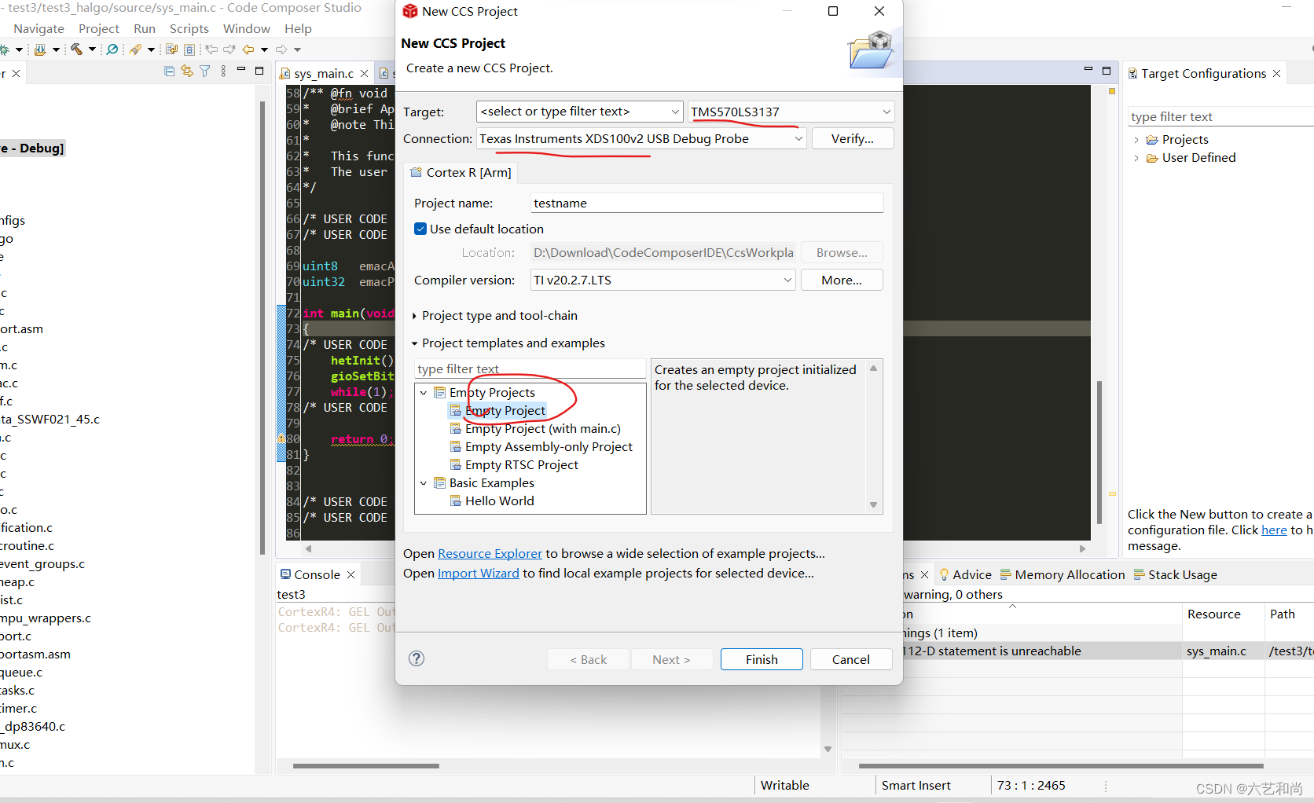Select Empty Project (with main.c) template
This screenshot has height=803, width=1314.
542,428
